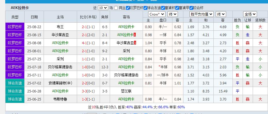The height and width of the screenshot is (114, 268).
Task: Click the 比分(半场) column header
Action: pos(88,17)
